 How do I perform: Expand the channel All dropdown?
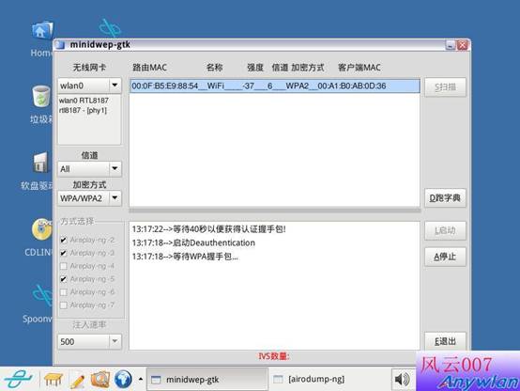point(115,169)
